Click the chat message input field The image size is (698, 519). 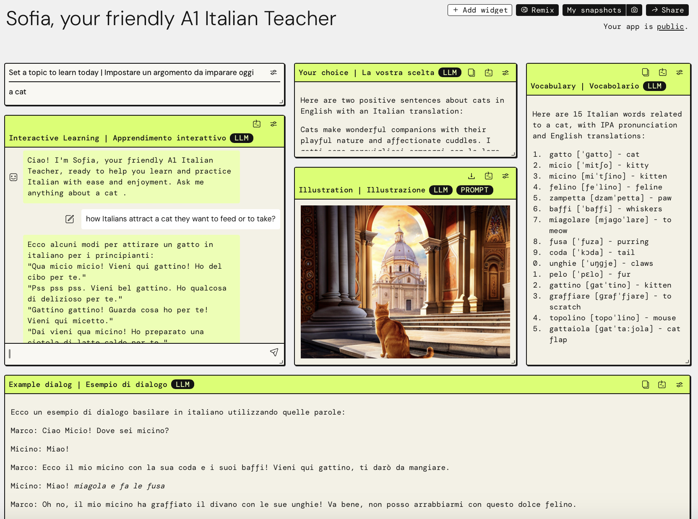point(126,353)
